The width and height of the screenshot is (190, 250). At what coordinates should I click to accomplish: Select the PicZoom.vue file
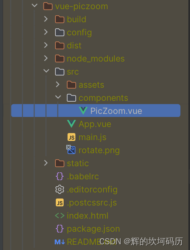point(96,110)
